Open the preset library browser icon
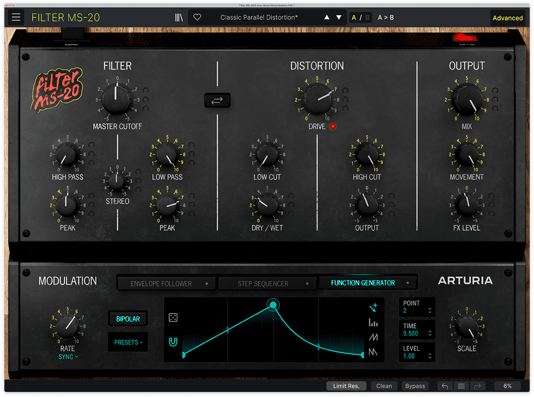Image resolution: width=534 pixels, height=397 pixels. pyautogui.click(x=179, y=17)
